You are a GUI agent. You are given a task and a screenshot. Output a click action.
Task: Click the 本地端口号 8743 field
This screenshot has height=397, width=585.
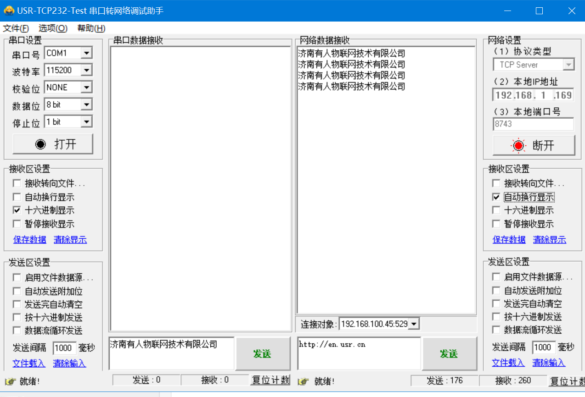click(534, 124)
